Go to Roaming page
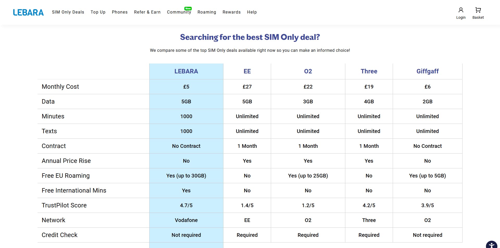The height and width of the screenshot is (248, 500). 207,12
